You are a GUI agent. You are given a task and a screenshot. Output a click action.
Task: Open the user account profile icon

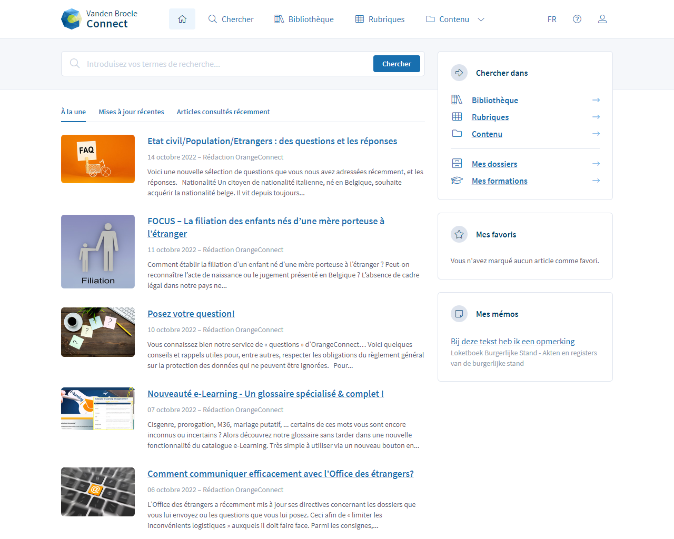pyautogui.click(x=602, y=19)
